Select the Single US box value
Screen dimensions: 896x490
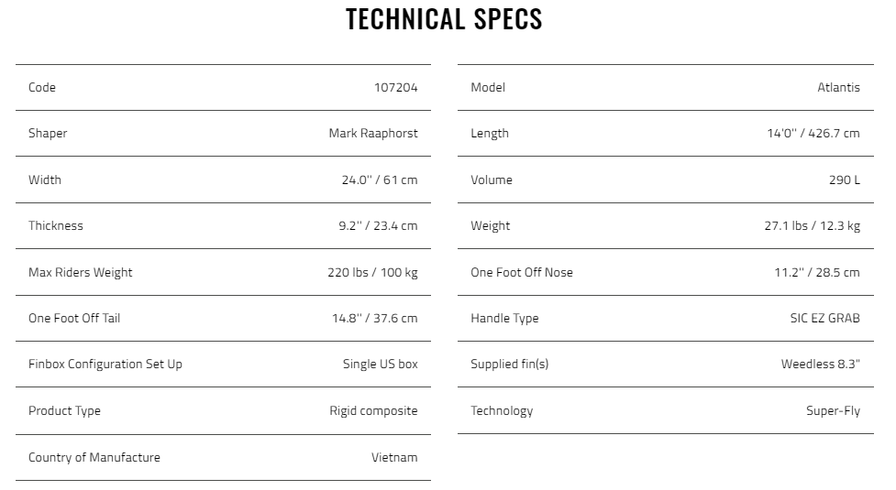[x=380, y=364]
